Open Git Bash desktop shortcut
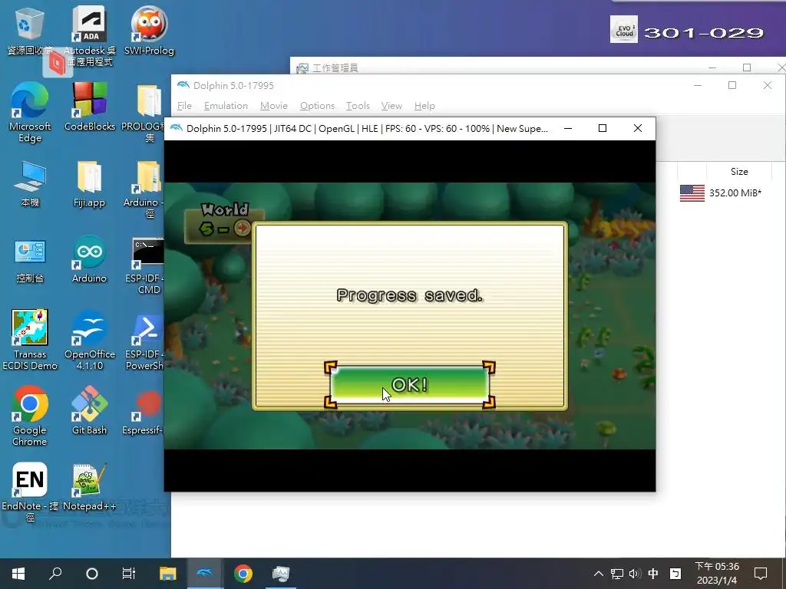This screenshot has height=589, width=786. pyautogui.click(x=89, y=410)
